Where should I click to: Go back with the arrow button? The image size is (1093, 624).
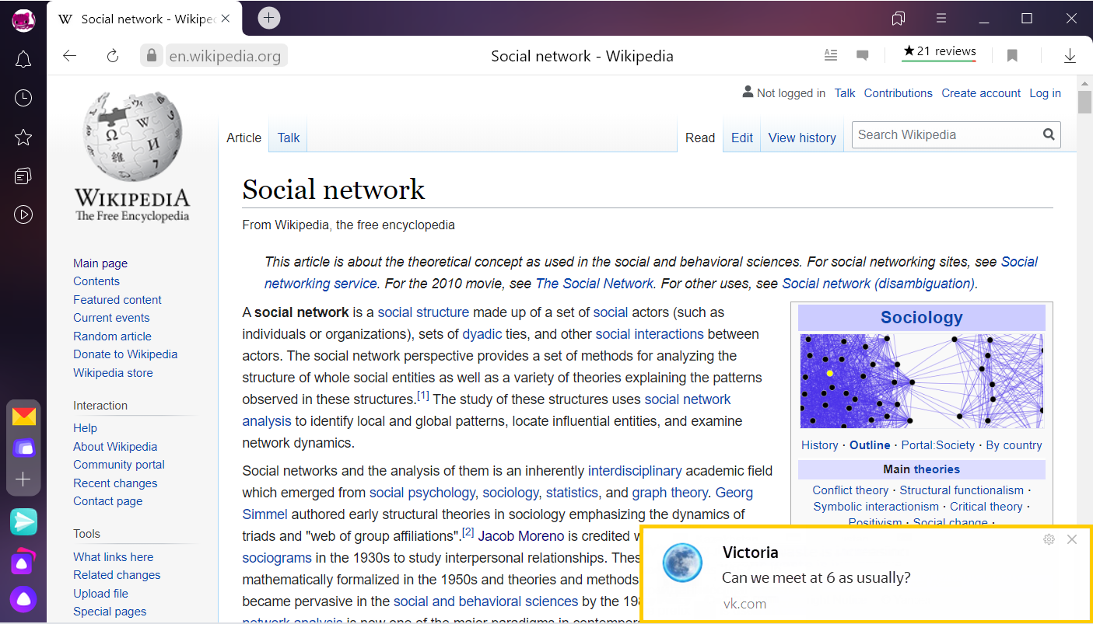tap(70, 55)
